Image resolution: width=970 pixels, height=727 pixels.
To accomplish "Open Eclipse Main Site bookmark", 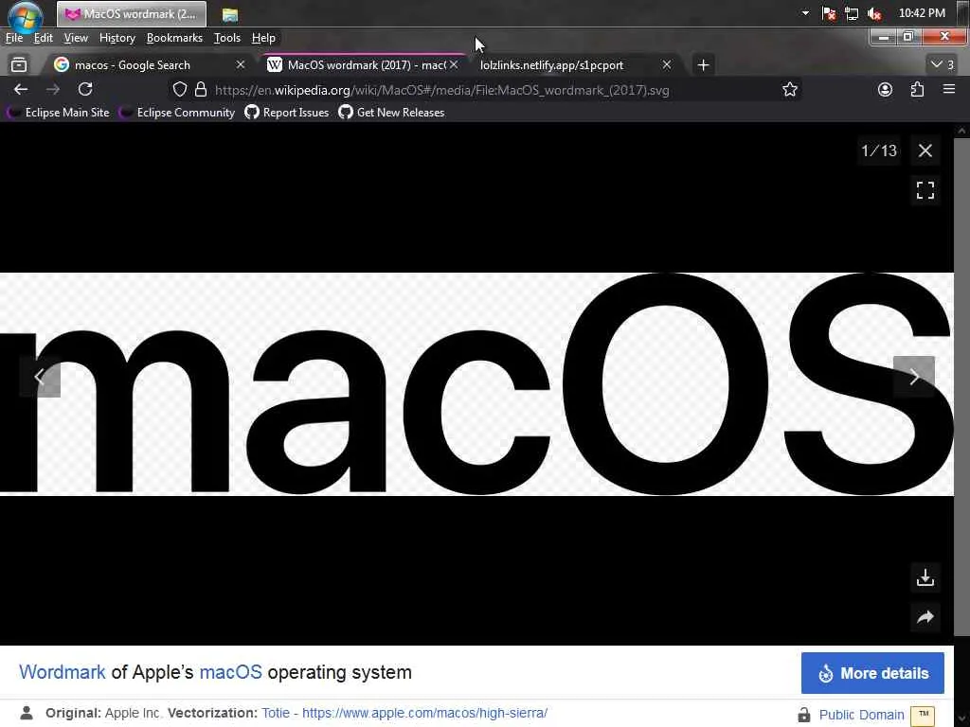I will click(59, 113).
